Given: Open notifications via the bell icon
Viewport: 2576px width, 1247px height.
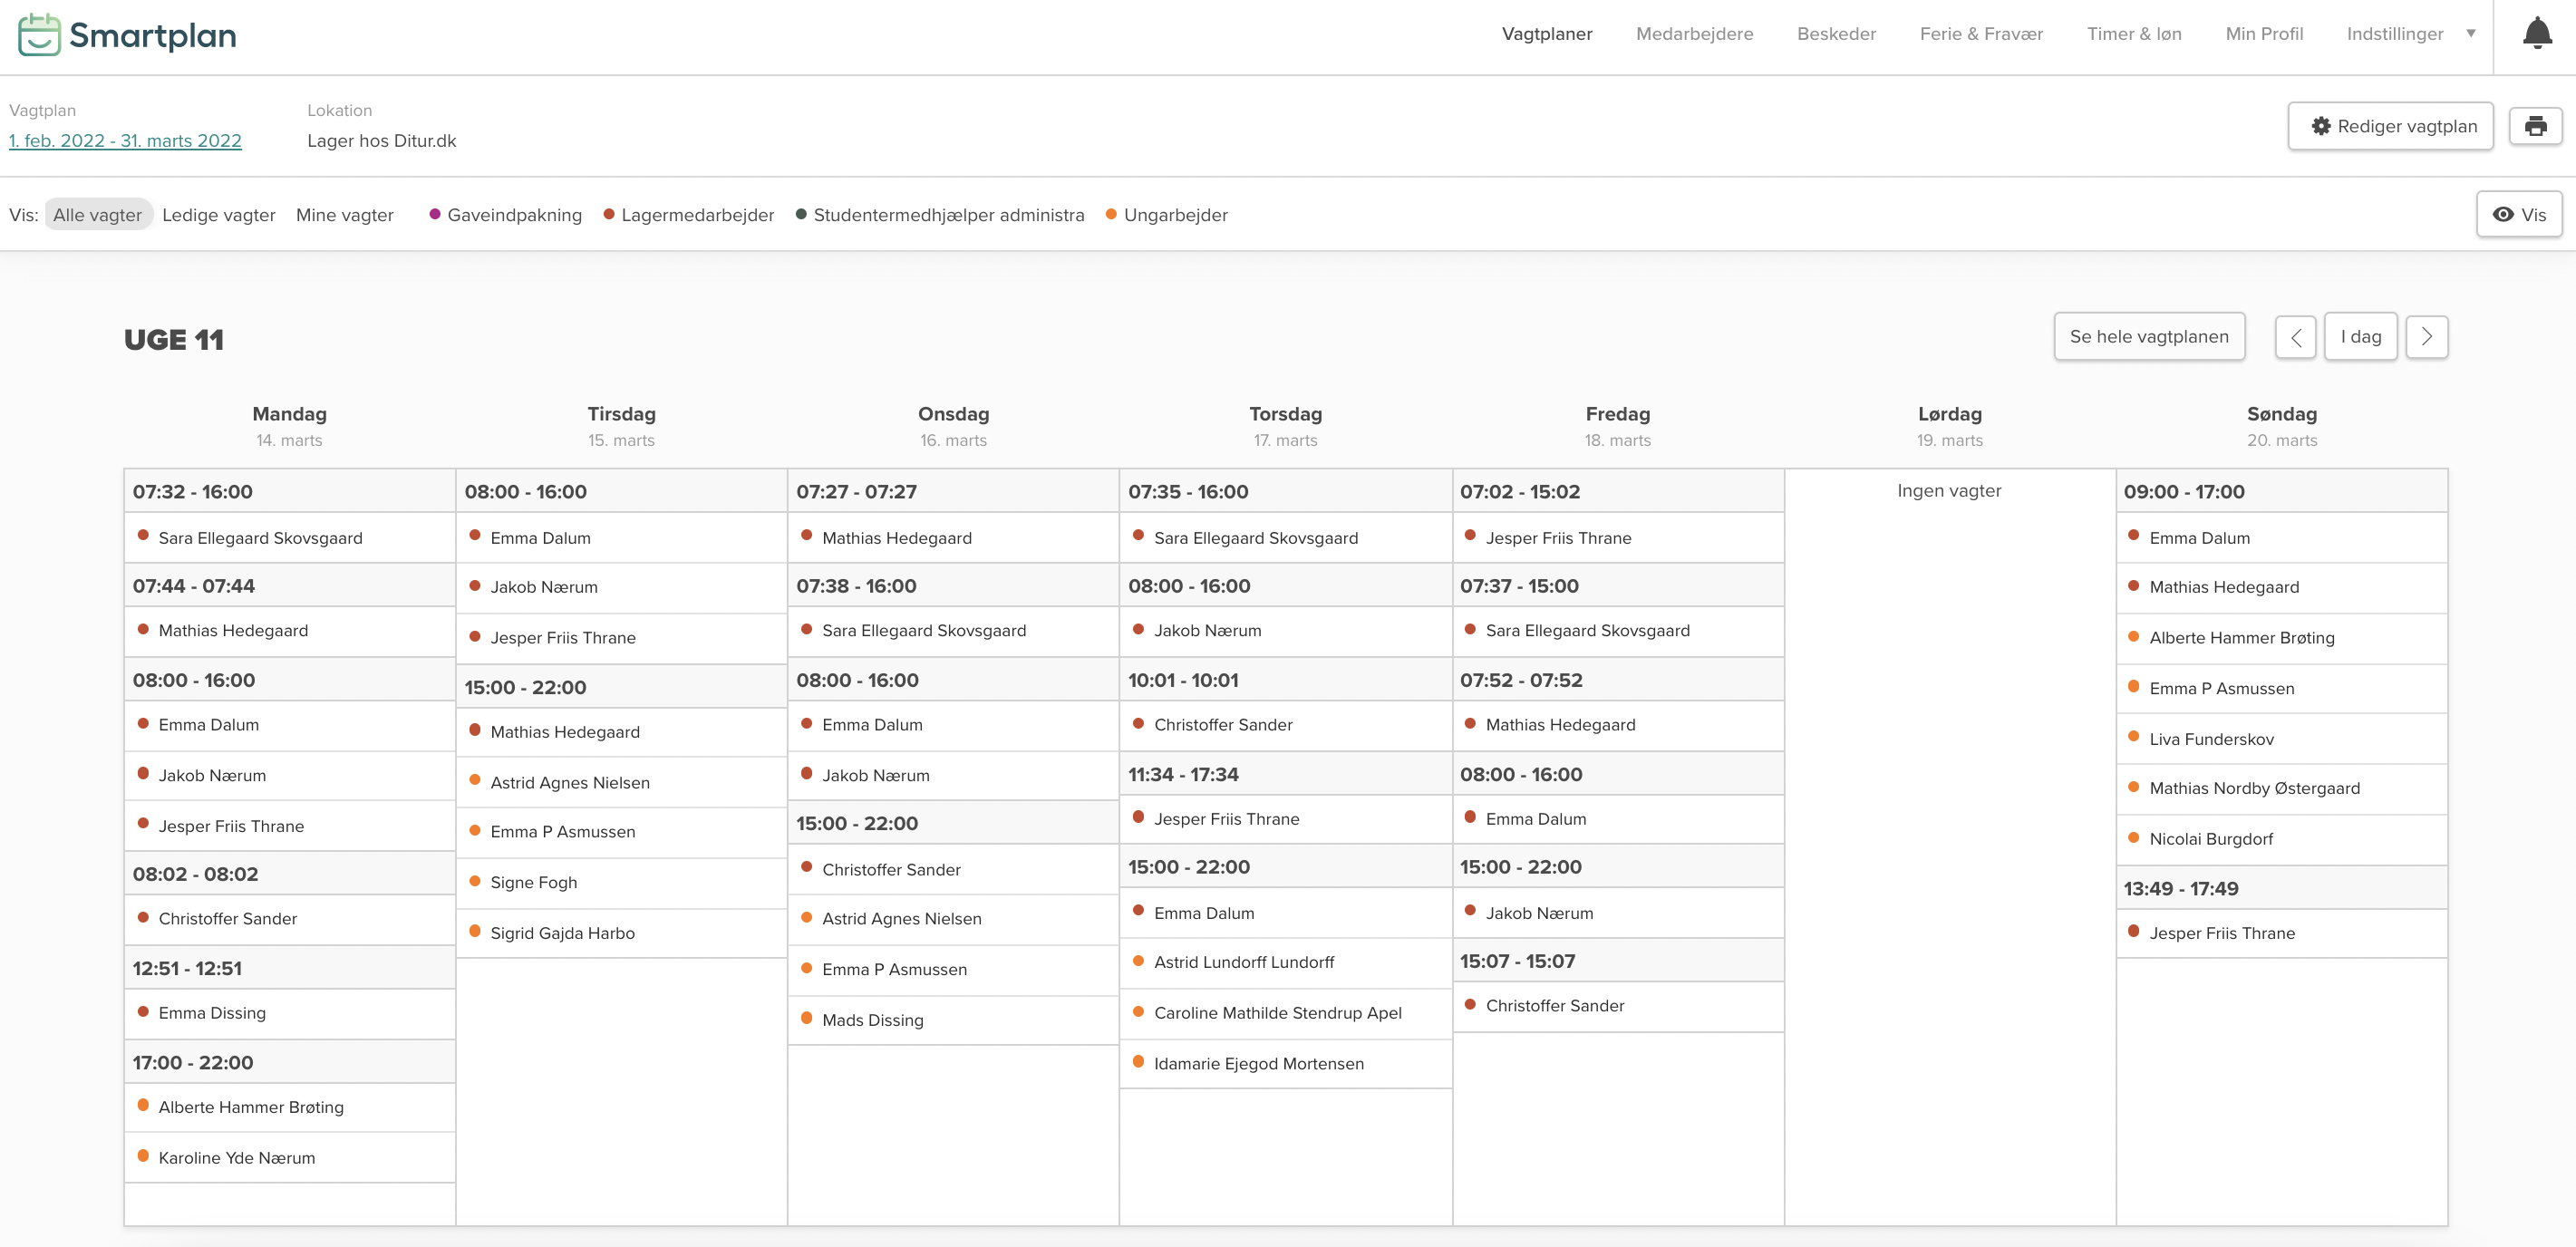Looking at the screenshot, I should click(2537, 33).
